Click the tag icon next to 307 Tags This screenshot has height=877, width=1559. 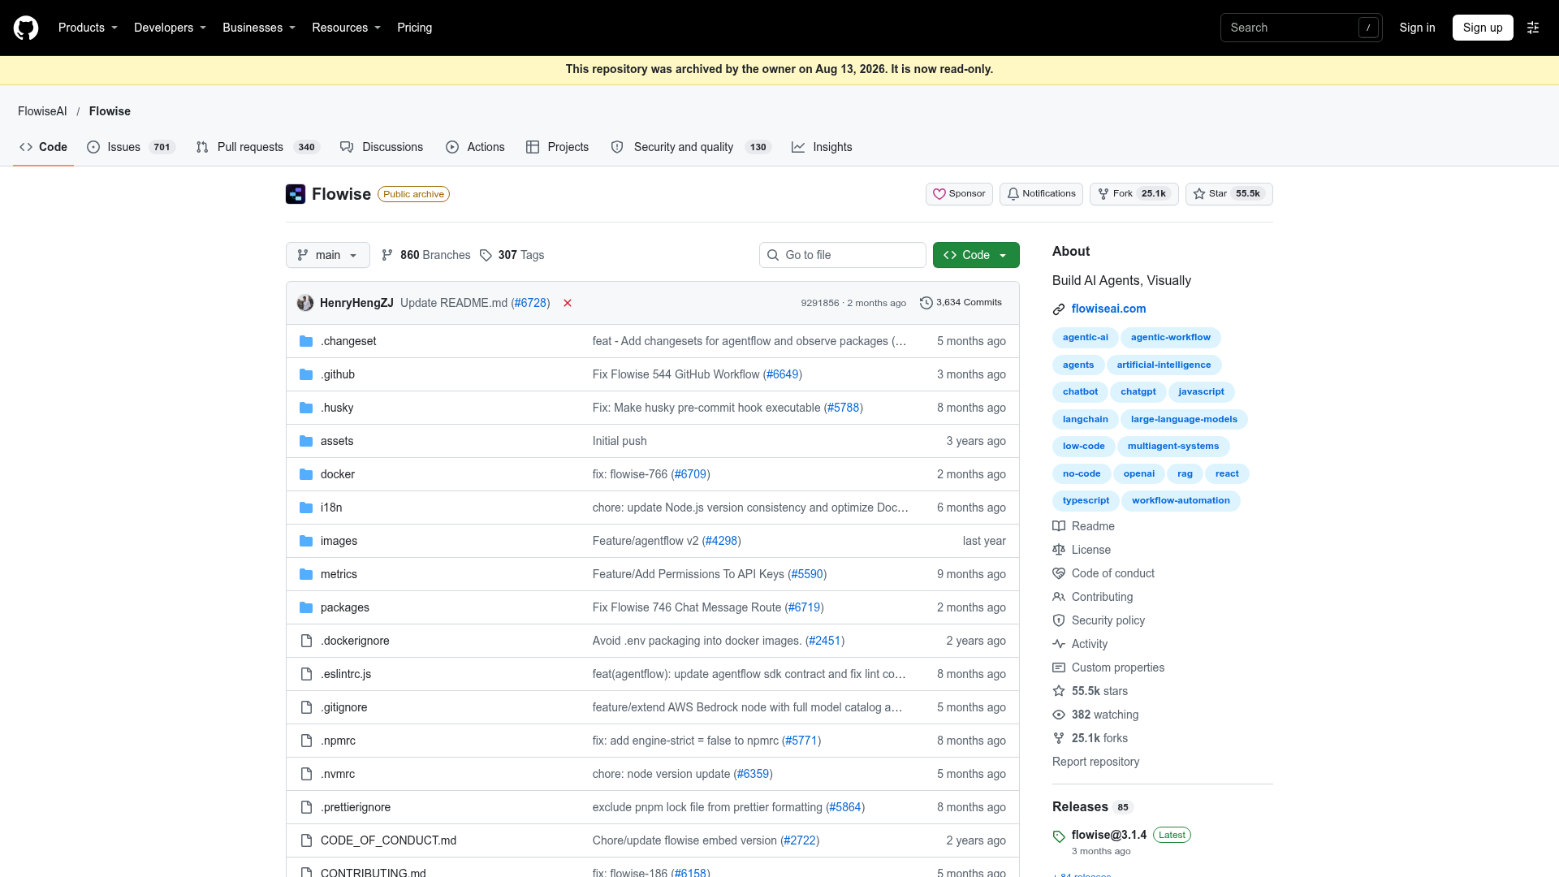[486, 255]
